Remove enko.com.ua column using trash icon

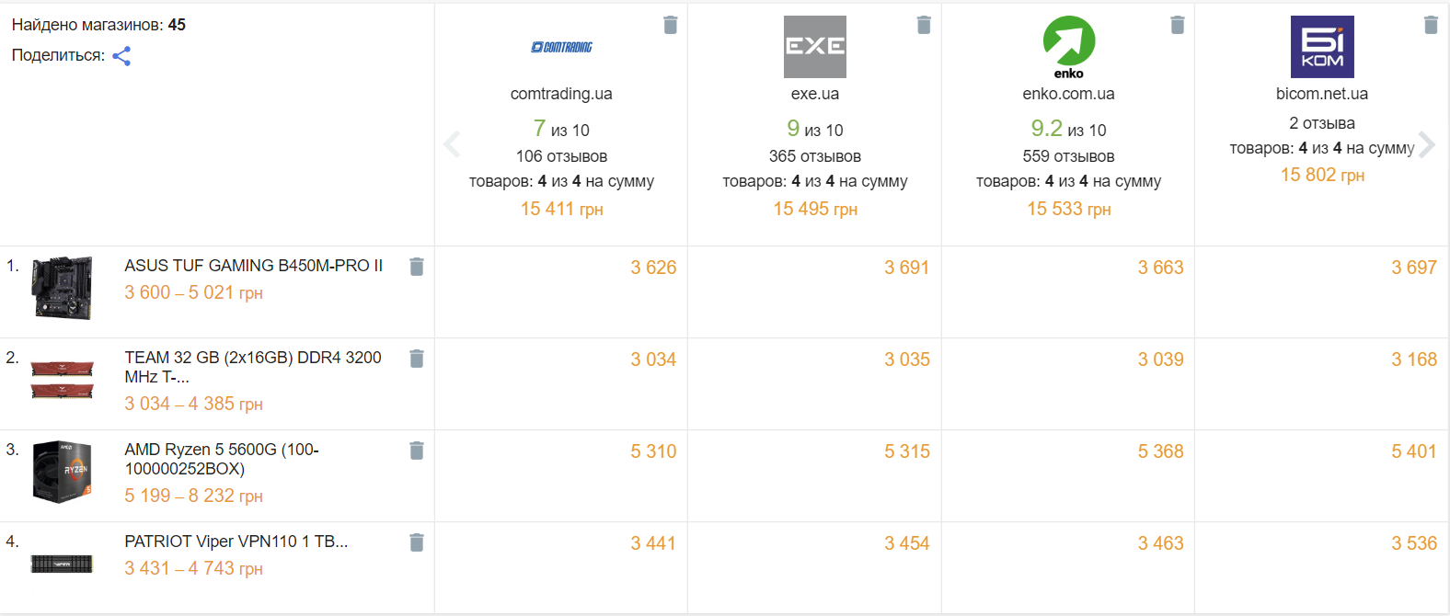(x=1178, y=25)
